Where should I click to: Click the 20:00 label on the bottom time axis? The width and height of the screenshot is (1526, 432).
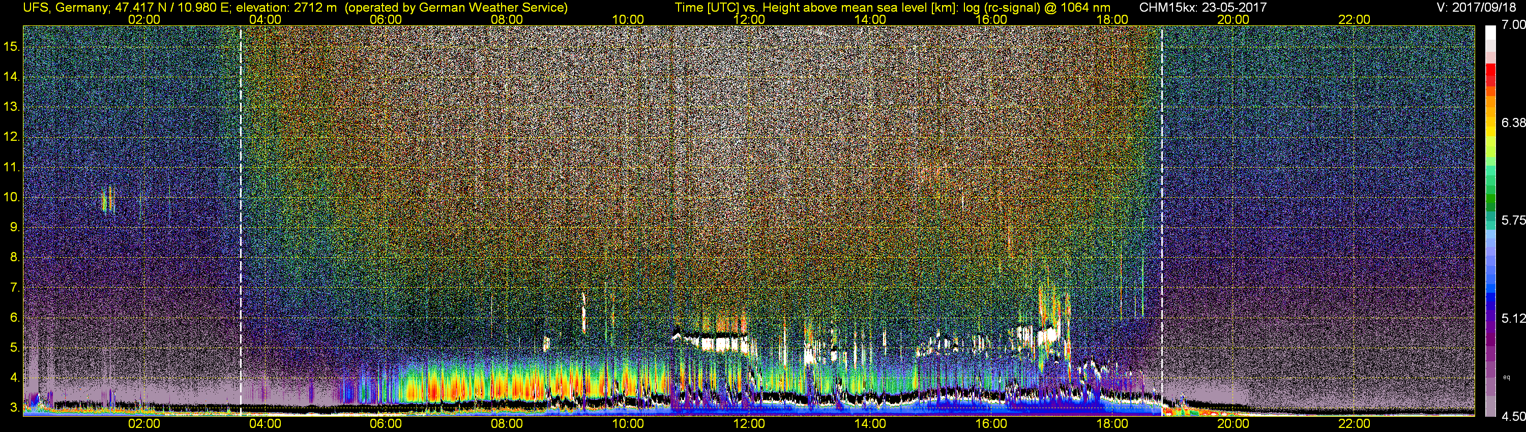(x=1234, y=424)
